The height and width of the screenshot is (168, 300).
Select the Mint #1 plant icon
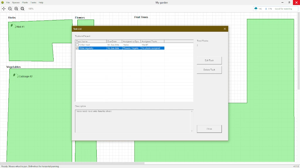coord(12,26)
